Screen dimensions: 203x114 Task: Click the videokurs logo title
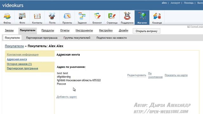coord(13,5)
